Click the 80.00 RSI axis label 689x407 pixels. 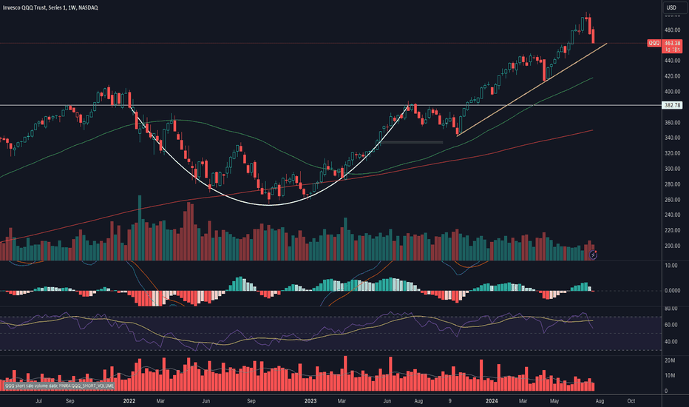[671, 309]
